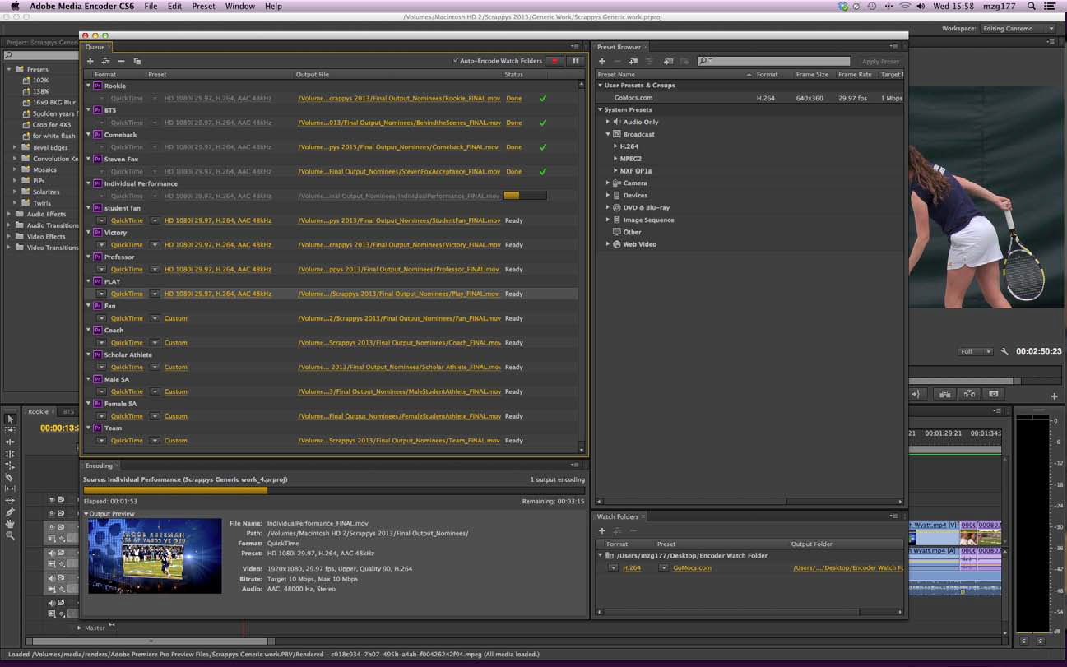Add a new watch folder
1067x667 pixels.
point(602,530)
